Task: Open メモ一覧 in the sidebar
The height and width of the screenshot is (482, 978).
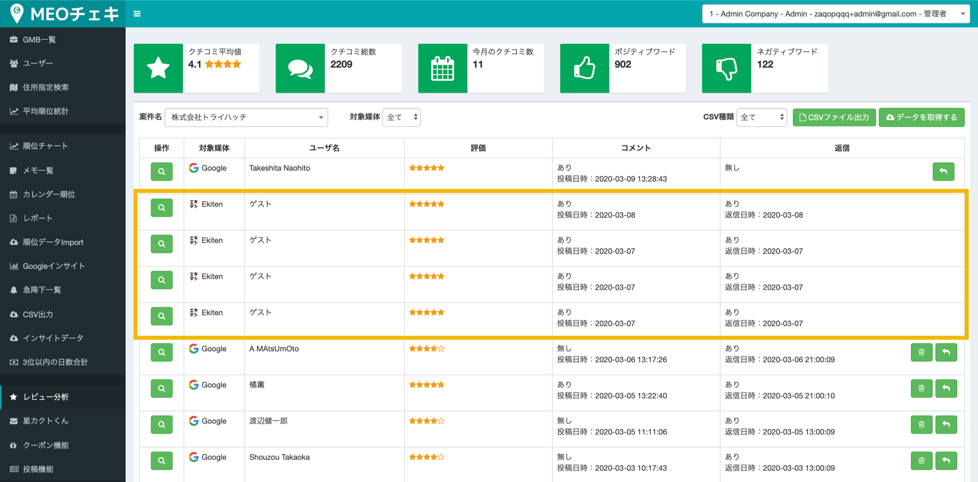Action: tap(63, 170)
